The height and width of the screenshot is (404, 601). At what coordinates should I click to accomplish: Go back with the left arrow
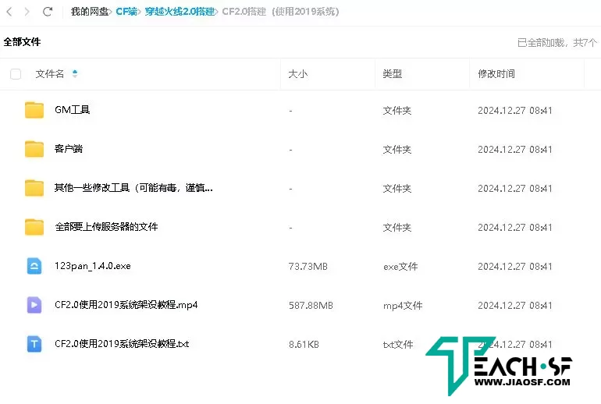(9, 12)
